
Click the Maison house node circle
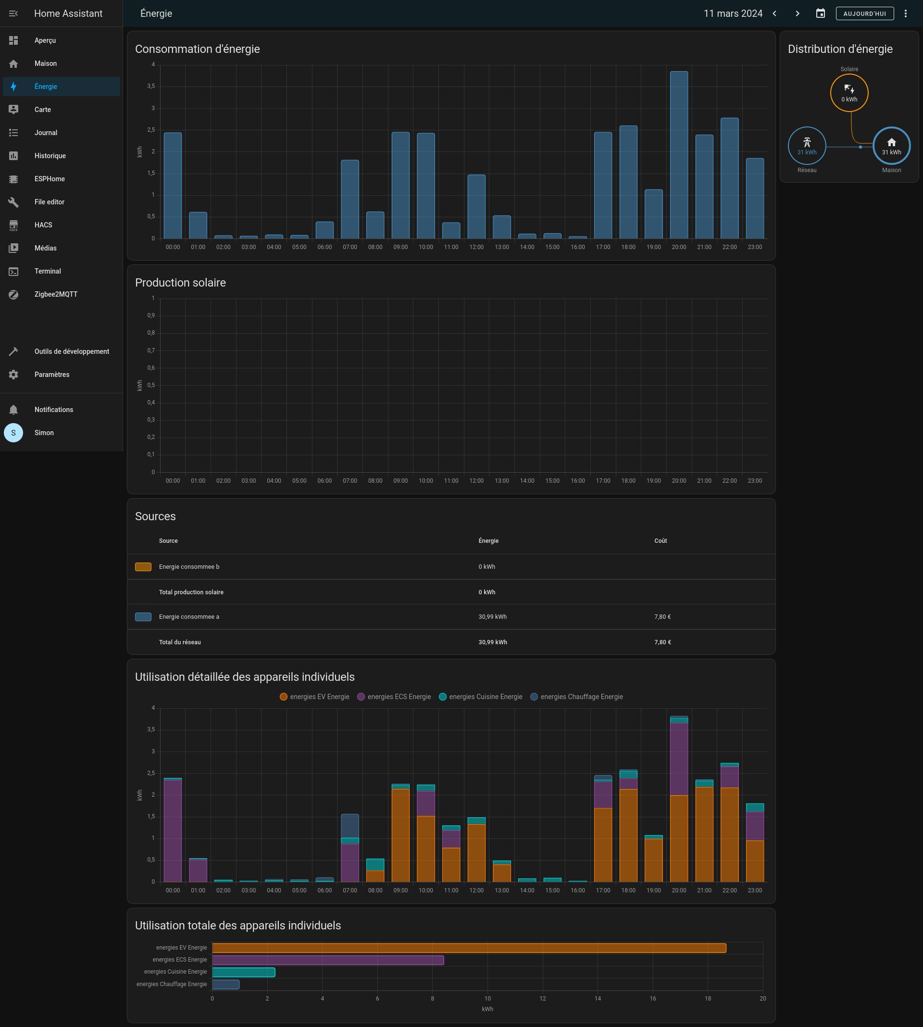[892, 146]
